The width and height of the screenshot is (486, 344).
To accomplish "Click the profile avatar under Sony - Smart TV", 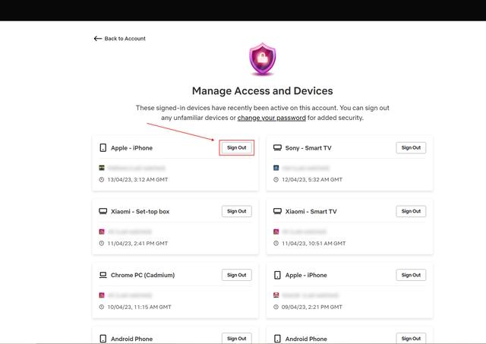I will (276, 168).
